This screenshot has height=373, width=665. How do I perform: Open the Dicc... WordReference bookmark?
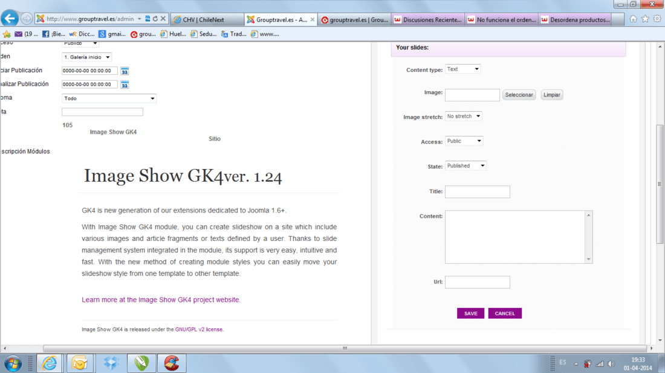coord(82,34)
